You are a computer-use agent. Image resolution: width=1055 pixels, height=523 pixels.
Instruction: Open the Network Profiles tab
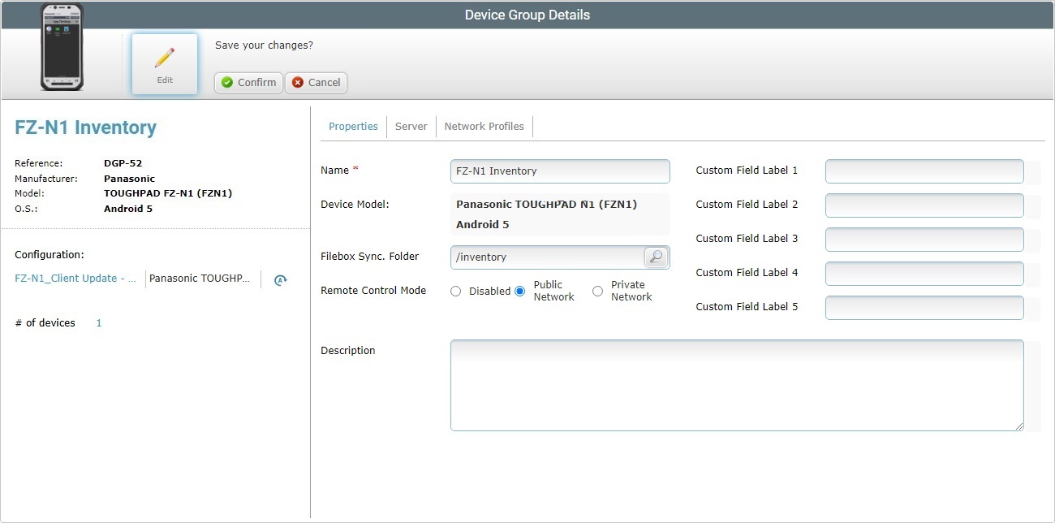click(484, 126)
